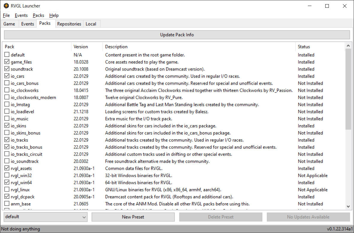The height and width of the screenshot is (233, 354).
Task: Click the RVGL Launcher app icon in title bar
Action: 6,6
